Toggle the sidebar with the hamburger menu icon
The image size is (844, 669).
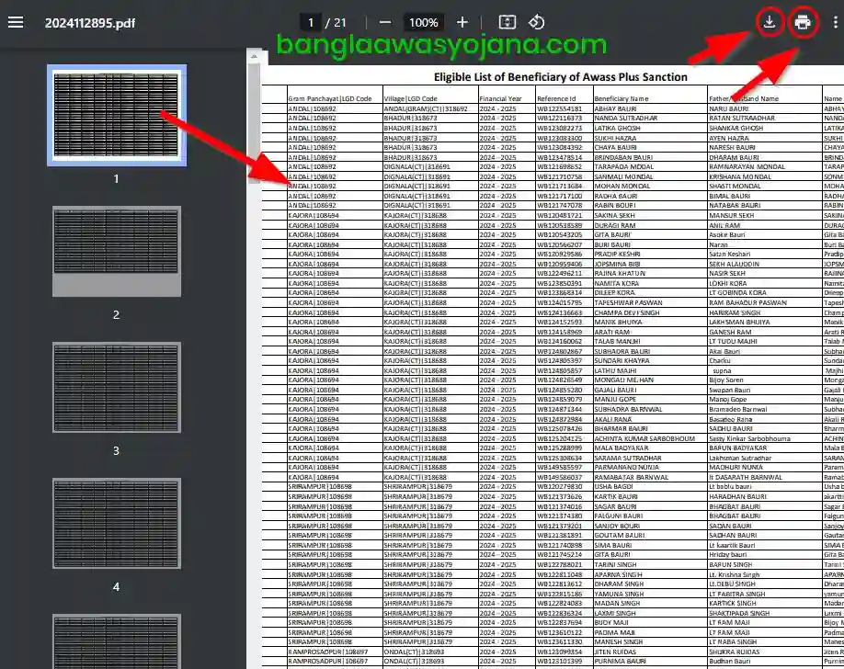[16, 23]
